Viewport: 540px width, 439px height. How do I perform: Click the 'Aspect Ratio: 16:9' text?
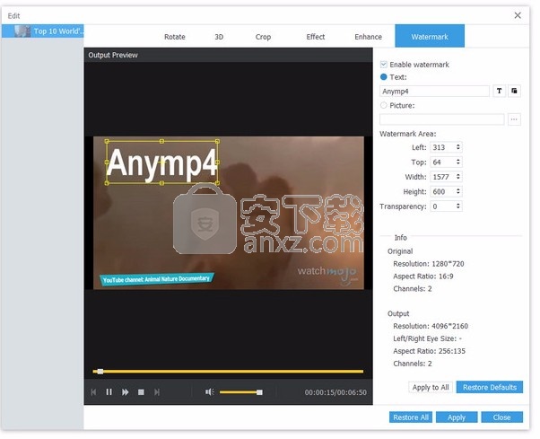(x=423, y=276)
